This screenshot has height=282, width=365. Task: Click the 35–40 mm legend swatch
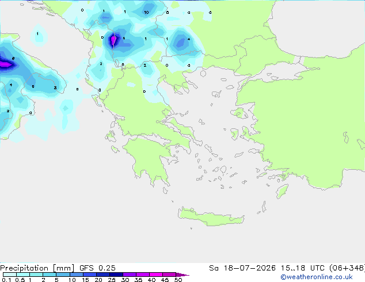[x=142, y=275]
